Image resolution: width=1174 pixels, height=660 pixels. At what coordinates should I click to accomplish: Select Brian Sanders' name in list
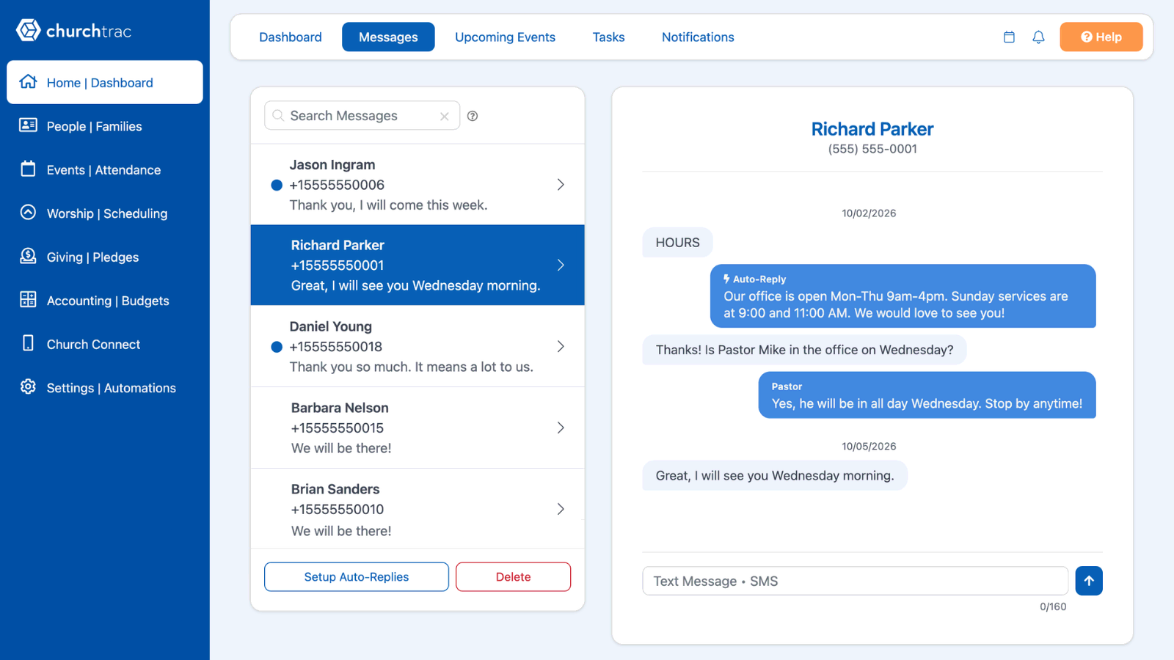[x=335, y=489]
